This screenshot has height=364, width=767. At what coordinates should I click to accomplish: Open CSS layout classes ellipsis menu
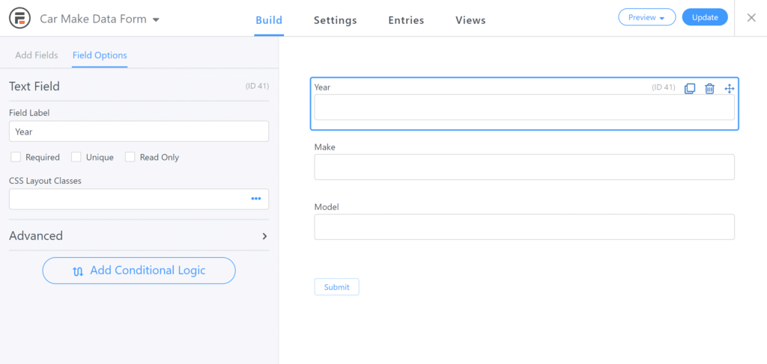[x=256, y=199]
